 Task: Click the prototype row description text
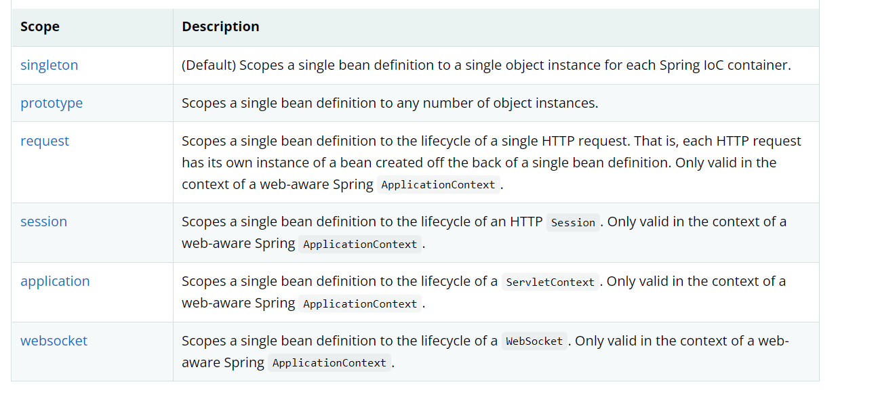390,103
